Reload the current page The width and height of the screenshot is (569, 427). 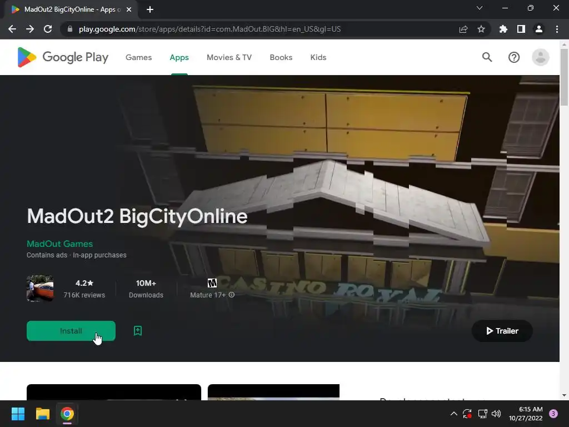point(48,29)
